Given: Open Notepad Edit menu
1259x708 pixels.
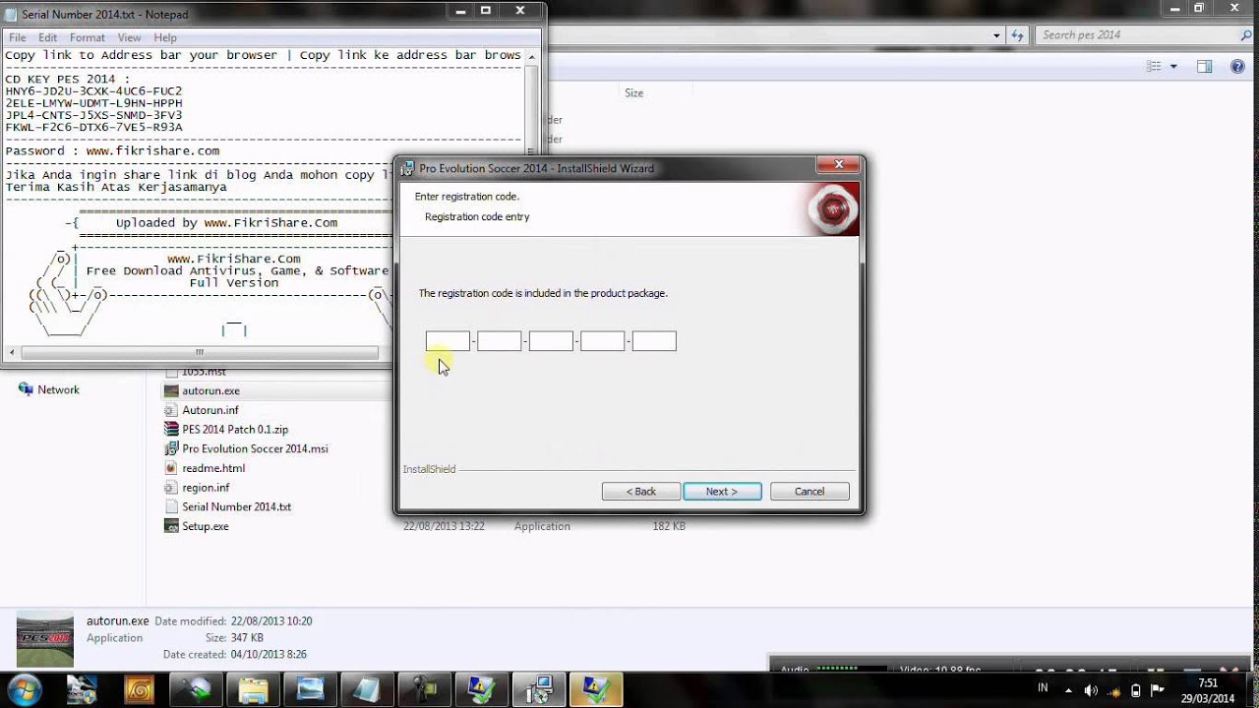Looking at the screenshot, I should tap(48, 37).
